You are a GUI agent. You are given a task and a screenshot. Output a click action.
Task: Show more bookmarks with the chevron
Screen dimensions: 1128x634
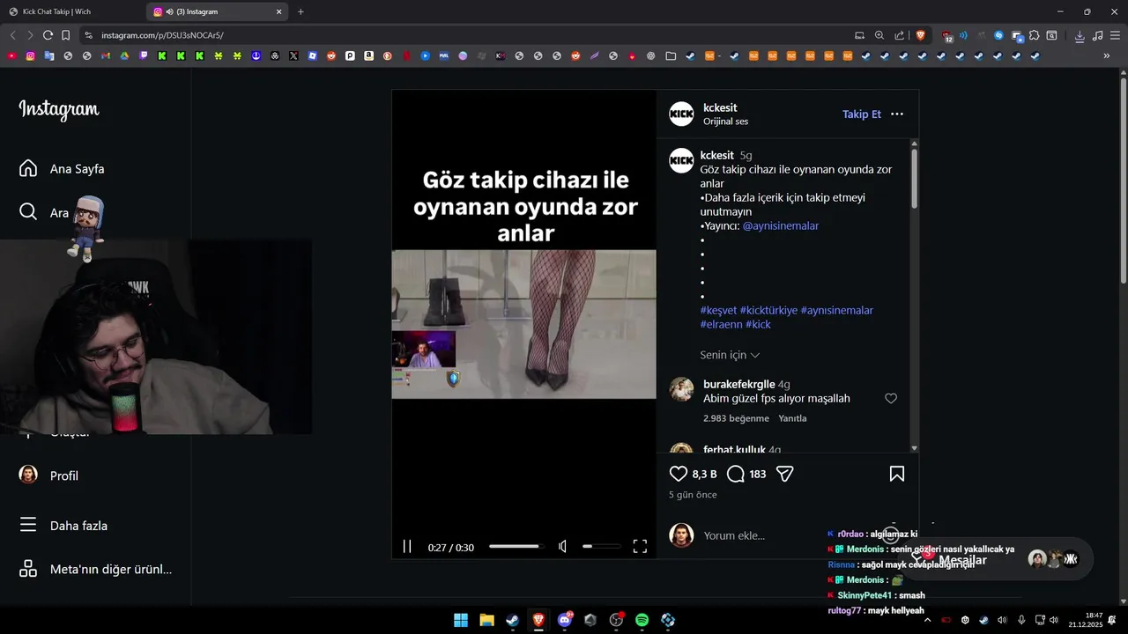1106,55
